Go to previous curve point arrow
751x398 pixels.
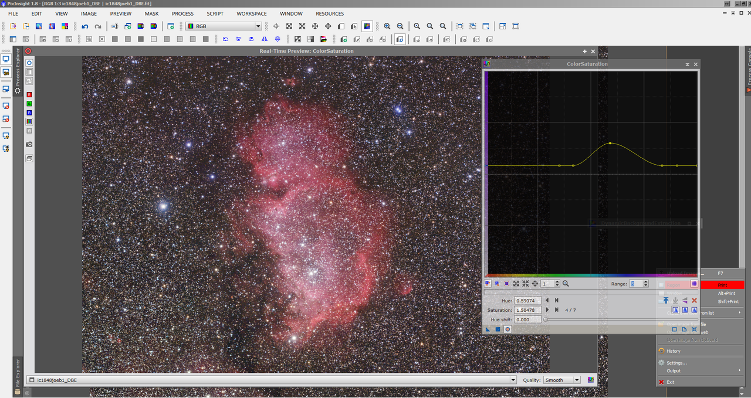tap(547, 300)
